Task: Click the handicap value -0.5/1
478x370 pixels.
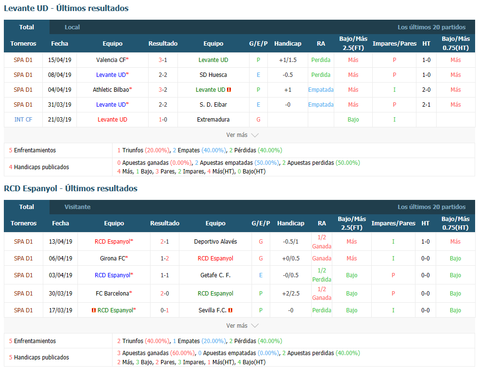Action: coord(291,242)
